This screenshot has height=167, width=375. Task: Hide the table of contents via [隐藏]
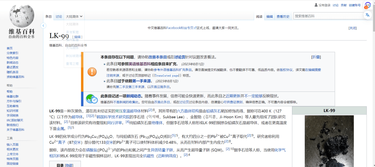click(x=69, y=165)
